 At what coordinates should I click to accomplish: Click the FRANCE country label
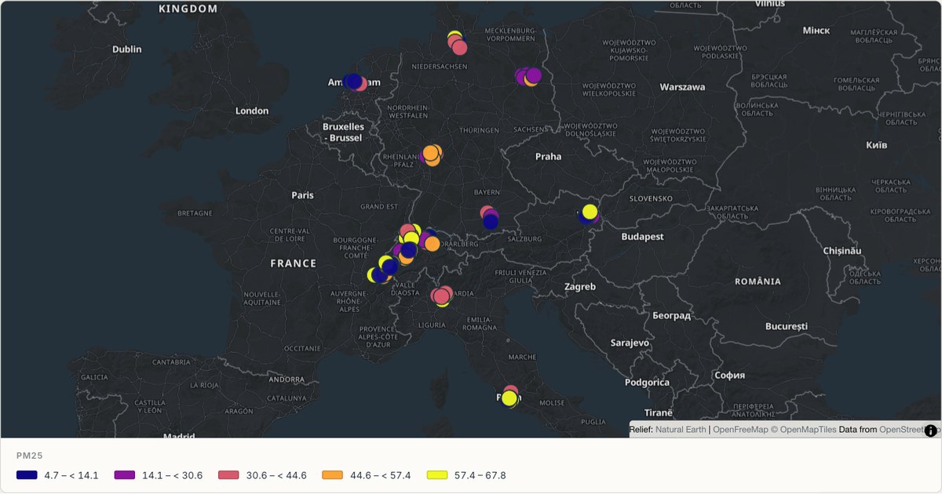(x=294, y=263)
